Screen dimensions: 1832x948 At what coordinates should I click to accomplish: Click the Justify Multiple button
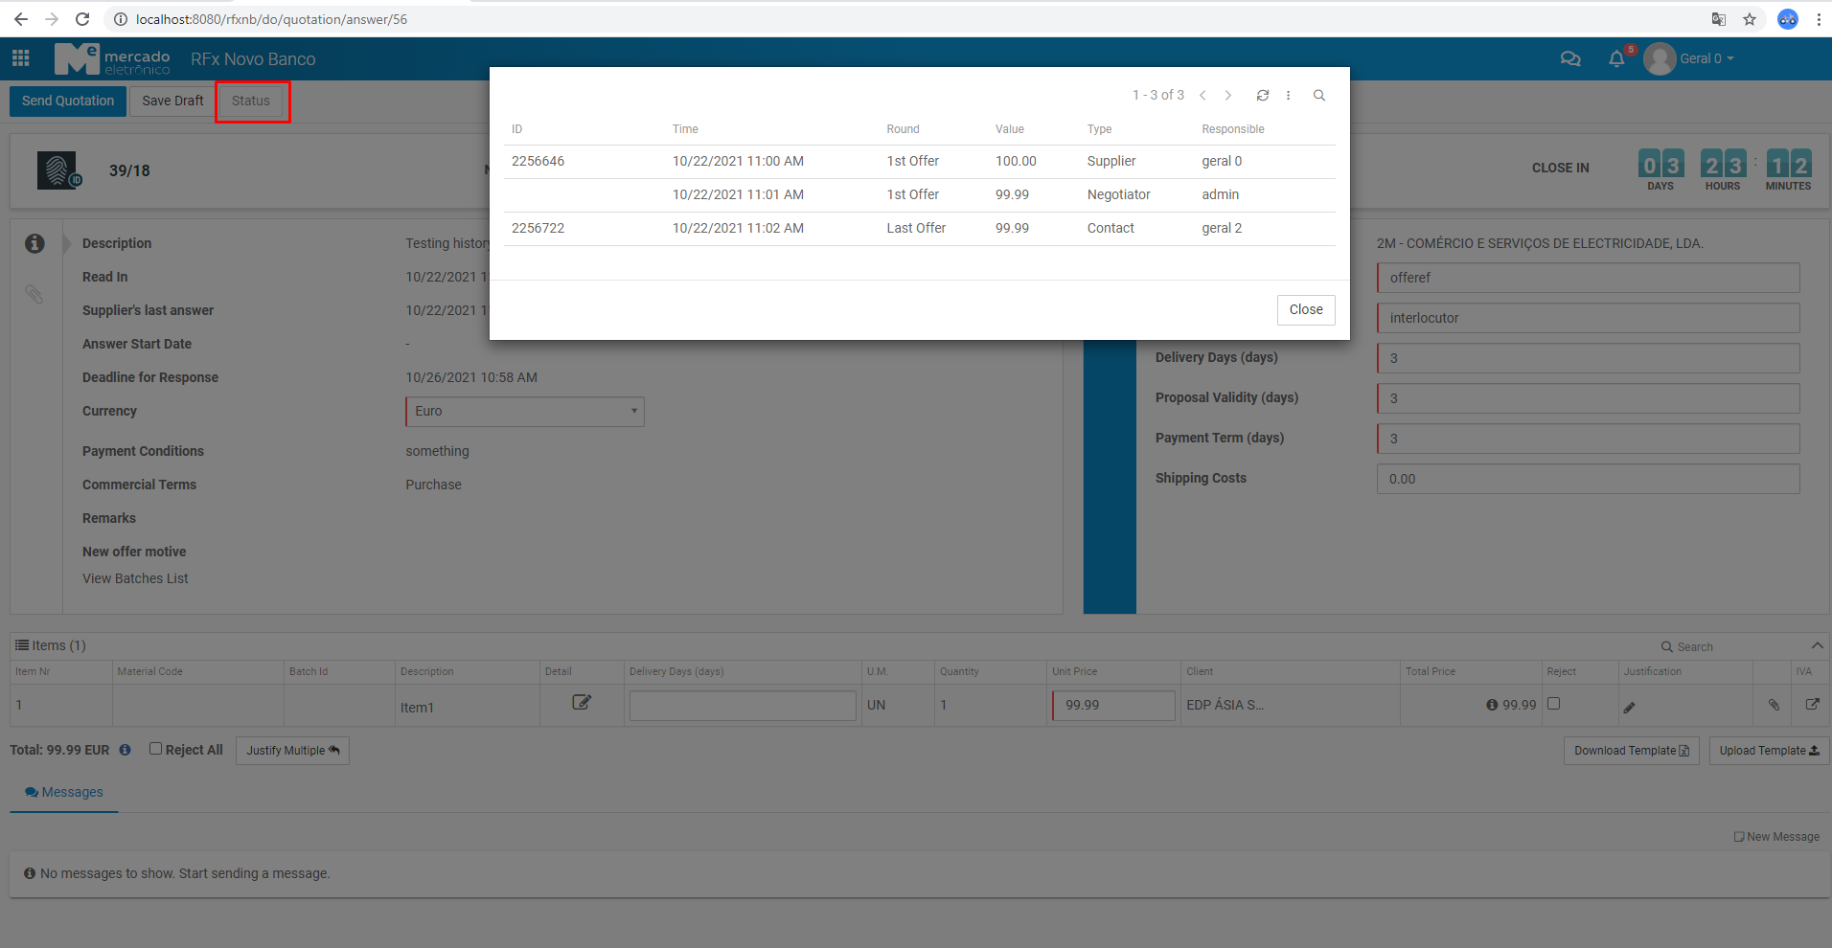click(x=292, y=750)
